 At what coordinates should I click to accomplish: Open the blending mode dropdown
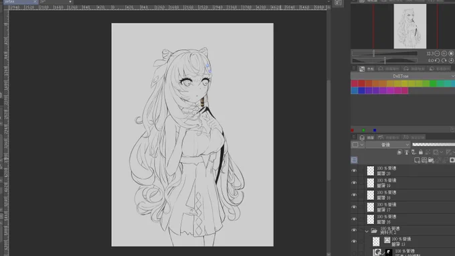coord(387,145)
